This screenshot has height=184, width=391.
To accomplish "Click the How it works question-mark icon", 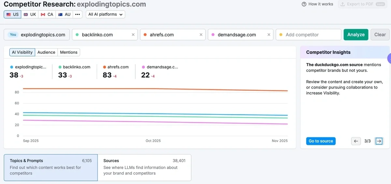I will 304,4.
